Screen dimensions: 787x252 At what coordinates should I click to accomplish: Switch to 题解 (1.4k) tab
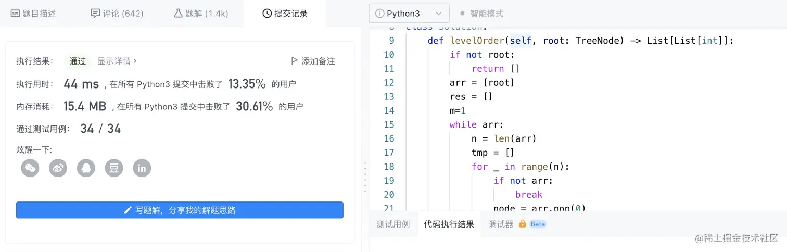201,14
